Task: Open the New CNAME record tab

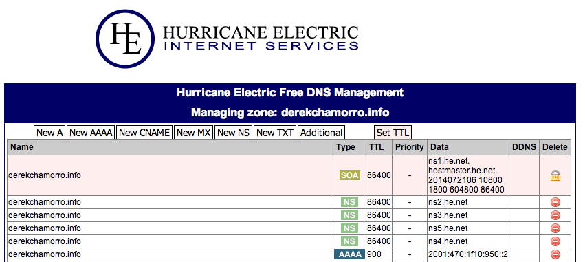Action: tap(144, 133)
